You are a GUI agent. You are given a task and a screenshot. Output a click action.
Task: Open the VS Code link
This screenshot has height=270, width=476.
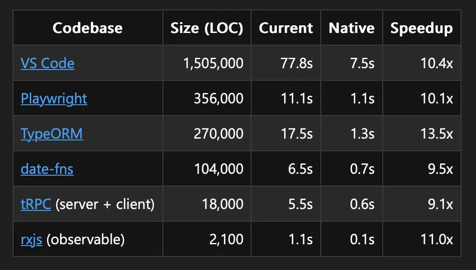pyautogui.click(x=48, y=63)
